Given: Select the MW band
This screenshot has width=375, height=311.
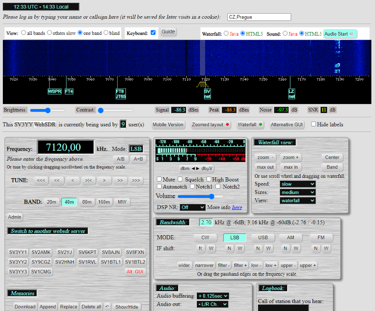Looking at the screenshot, I should point(122,202).
